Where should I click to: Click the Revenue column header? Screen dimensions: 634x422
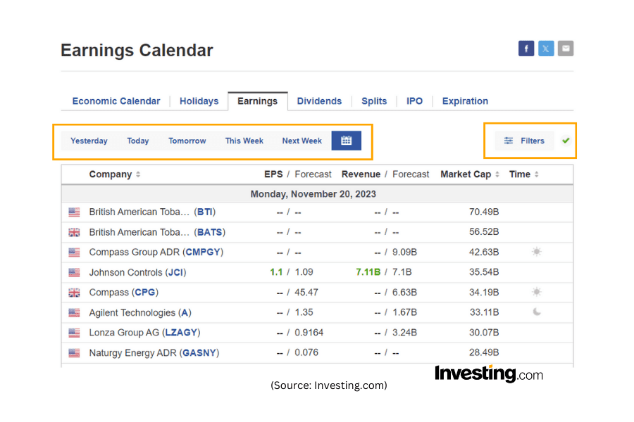point(361,174)
